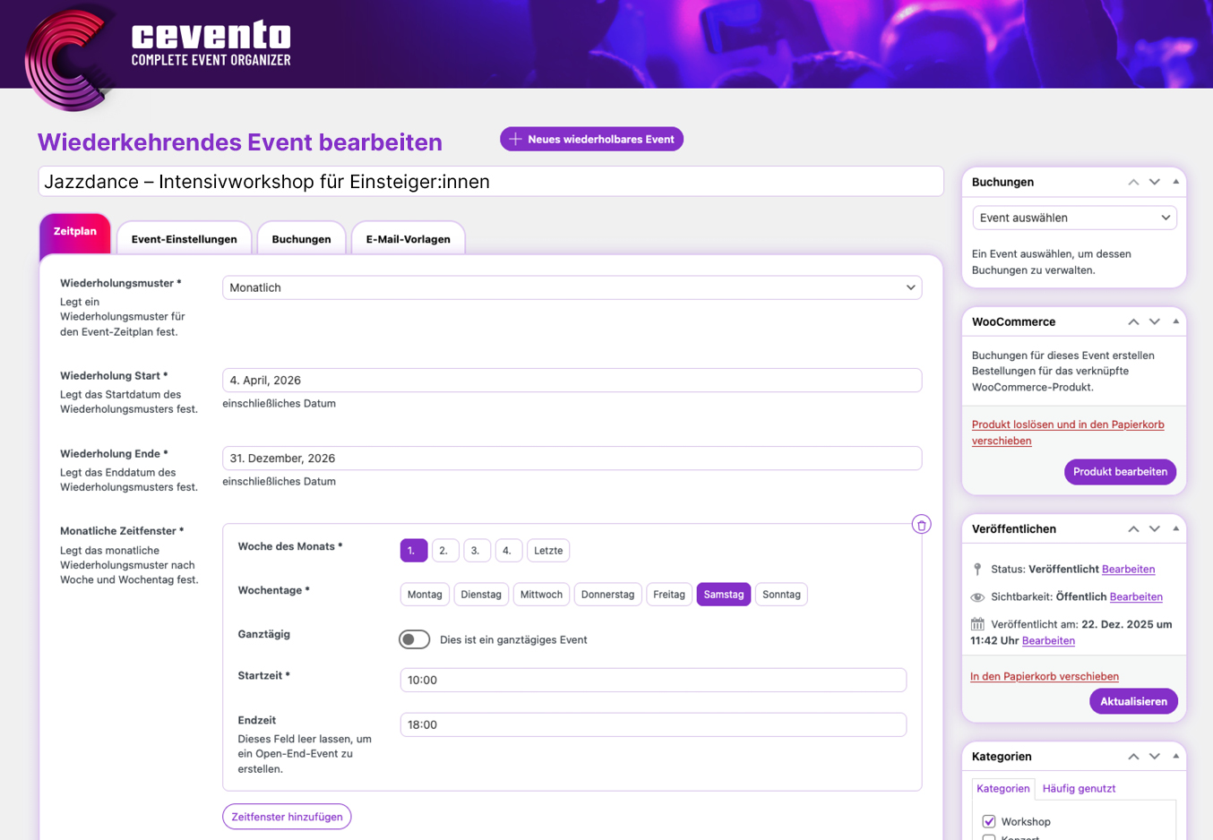Viewport: 1213px width, 840px height.
Task: Move Buchungen panel up with arrow icon
Action: [1133, 182]
